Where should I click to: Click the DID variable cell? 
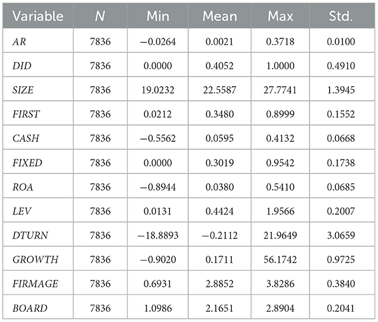pos(22,66)
